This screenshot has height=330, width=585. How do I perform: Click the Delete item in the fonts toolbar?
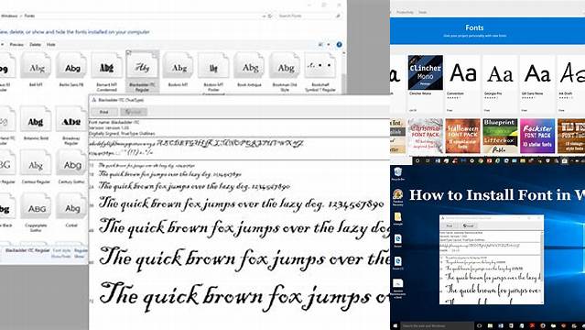point(35,45)
